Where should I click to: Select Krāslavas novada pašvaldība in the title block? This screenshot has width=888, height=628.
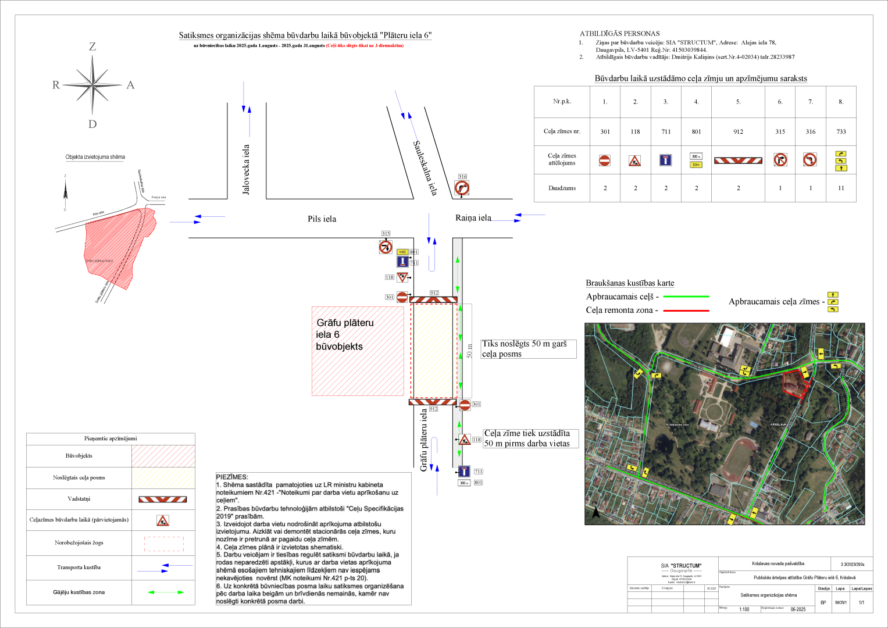tap(778, 563)
